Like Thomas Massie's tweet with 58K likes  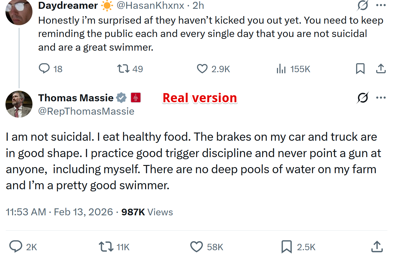tap(196, 247)
